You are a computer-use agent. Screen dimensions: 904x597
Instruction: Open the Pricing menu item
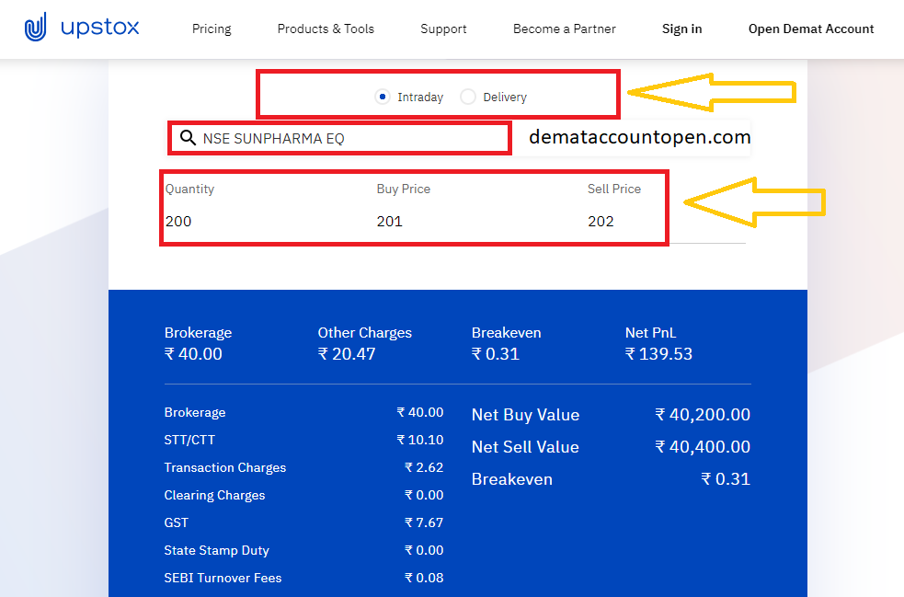tap(212, 29)
